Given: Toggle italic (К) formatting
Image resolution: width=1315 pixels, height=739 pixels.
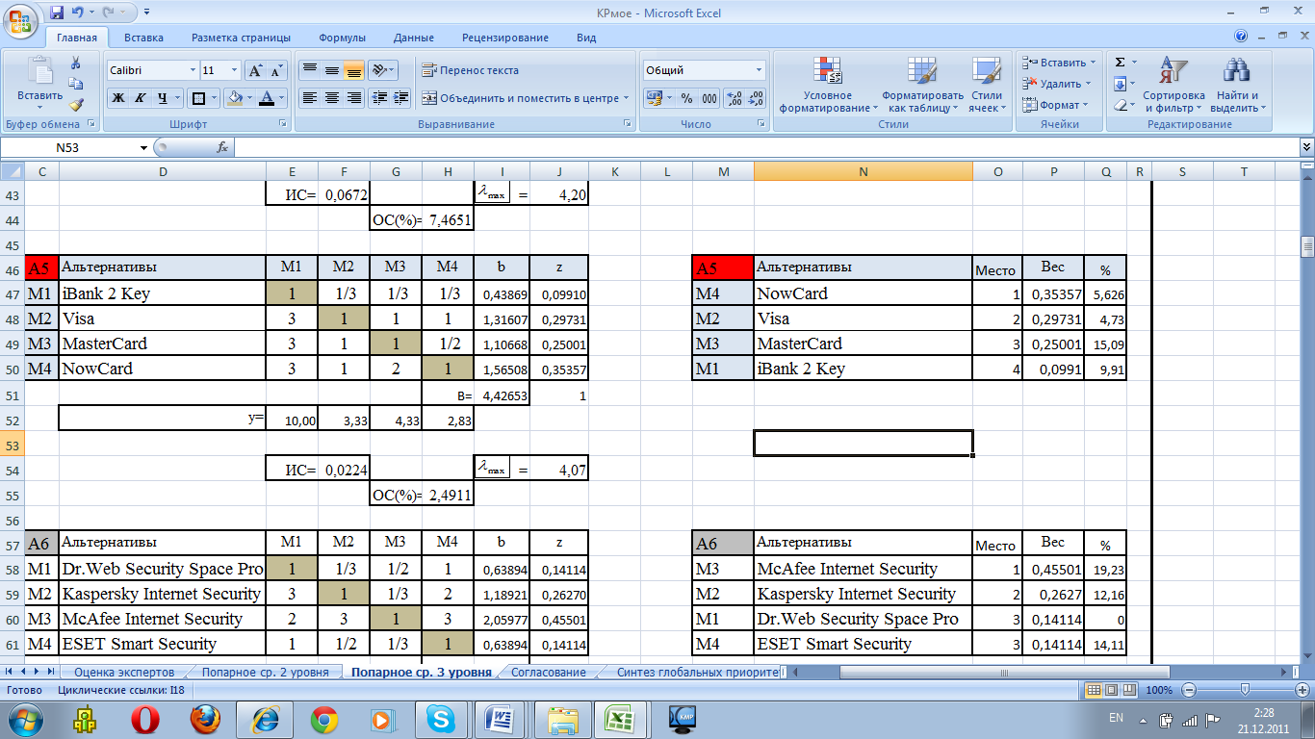Looking at the screenshot, I should point(140,98).
